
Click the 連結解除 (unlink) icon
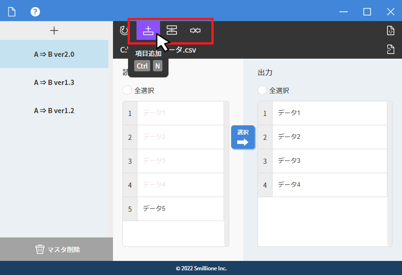click(x=195, y=30)
